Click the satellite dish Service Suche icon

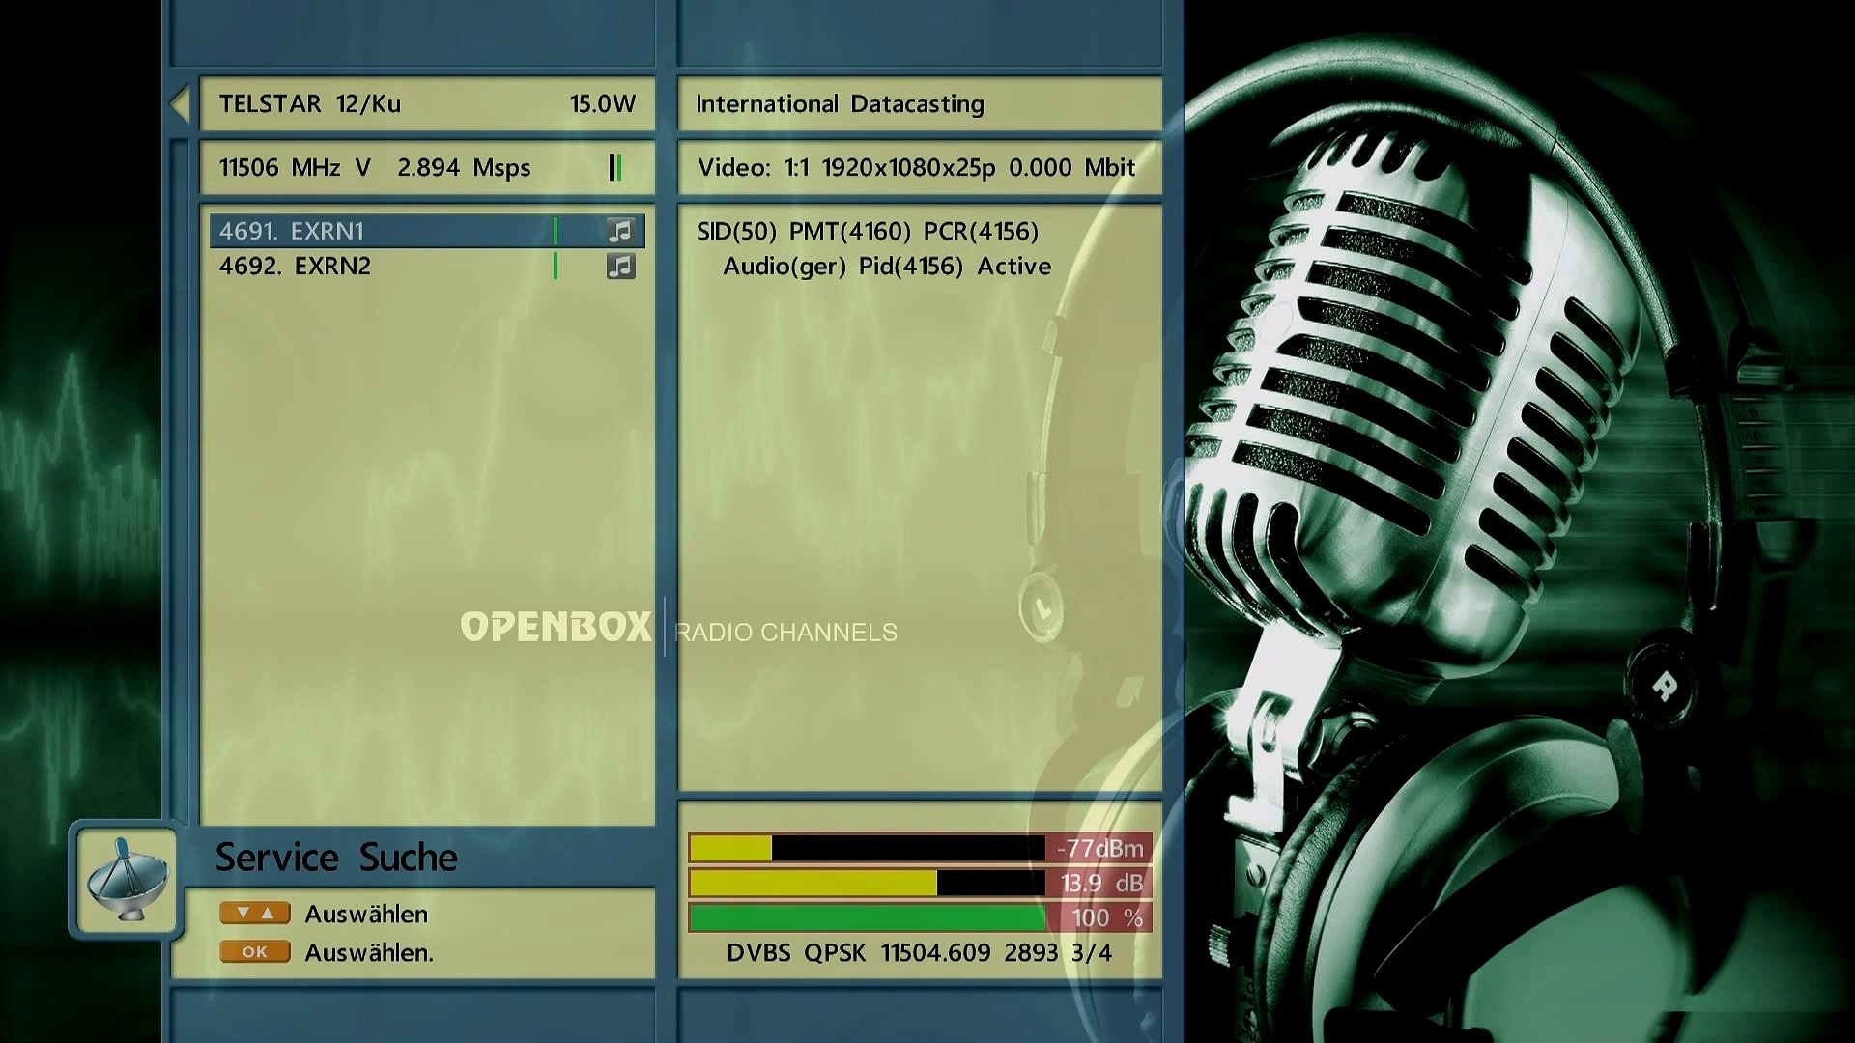coord(127,879)
